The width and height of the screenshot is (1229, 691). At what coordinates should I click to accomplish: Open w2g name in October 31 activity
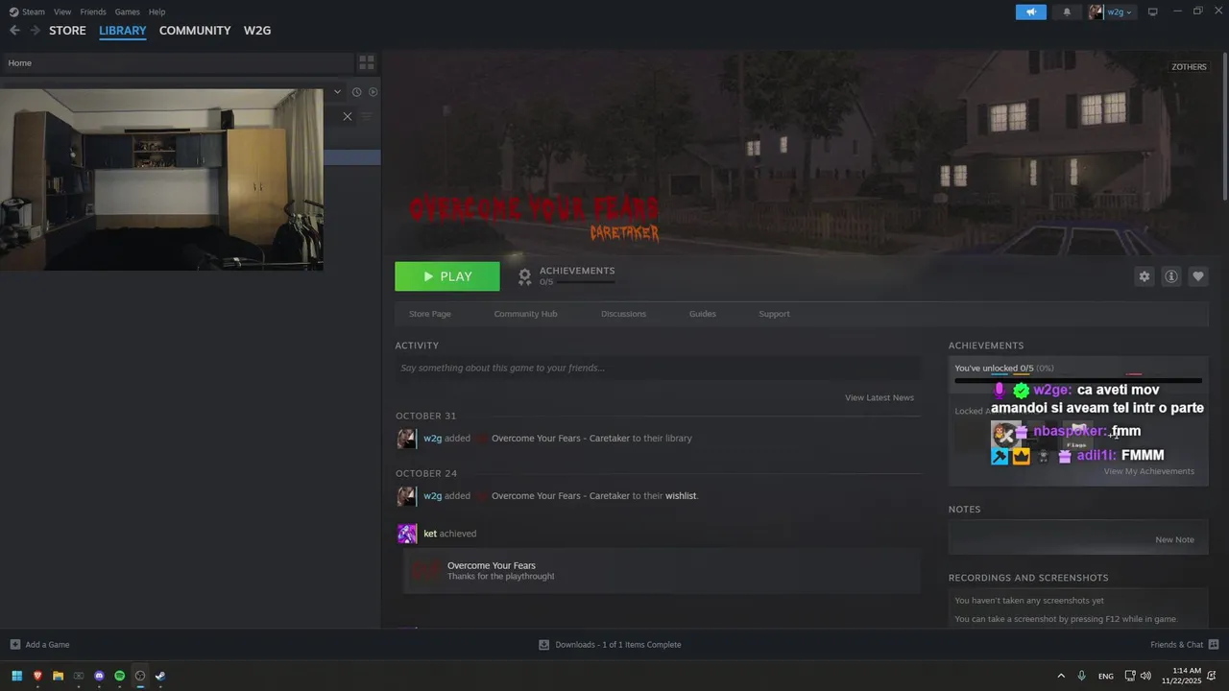click(433, 439)
